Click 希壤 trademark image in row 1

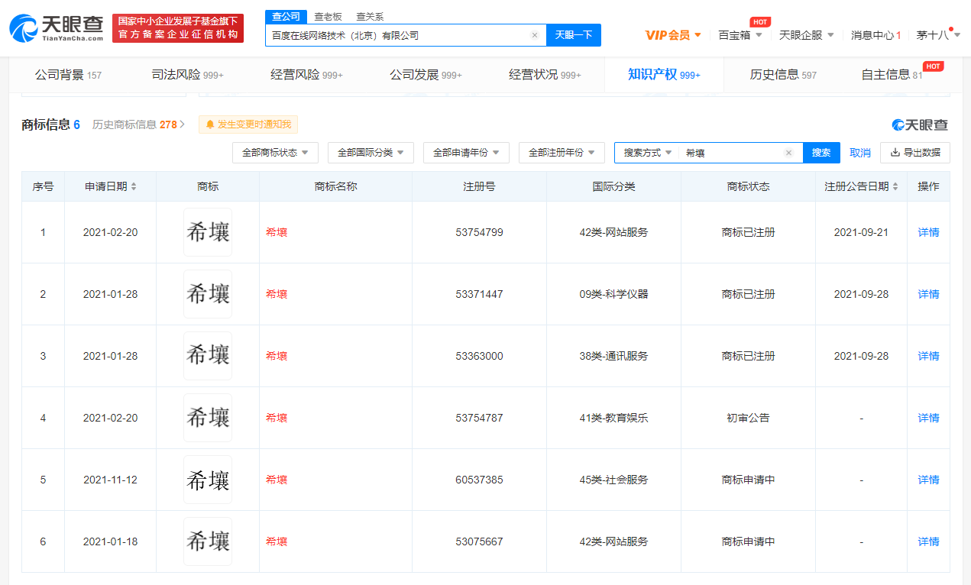pos(208,232)
